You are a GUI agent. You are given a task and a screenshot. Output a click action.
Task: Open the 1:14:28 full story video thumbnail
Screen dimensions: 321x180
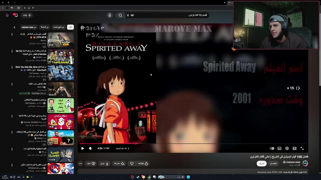click(x=61, y=154)
